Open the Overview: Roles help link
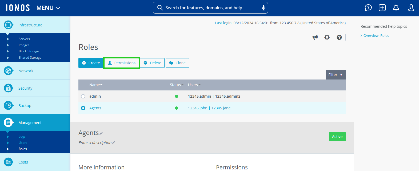Screen dimensions: 419x171 pyautogui.click(x=376, y=35)
